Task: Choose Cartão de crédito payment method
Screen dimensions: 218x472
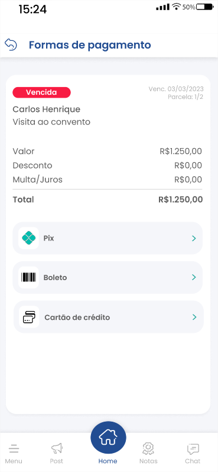Action: pos(108,317)
